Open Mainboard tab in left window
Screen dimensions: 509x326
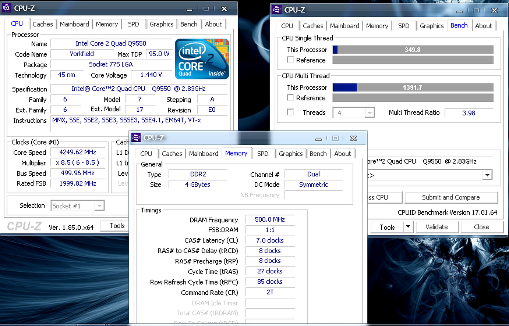pyautogui.click(x=74, y=24)
